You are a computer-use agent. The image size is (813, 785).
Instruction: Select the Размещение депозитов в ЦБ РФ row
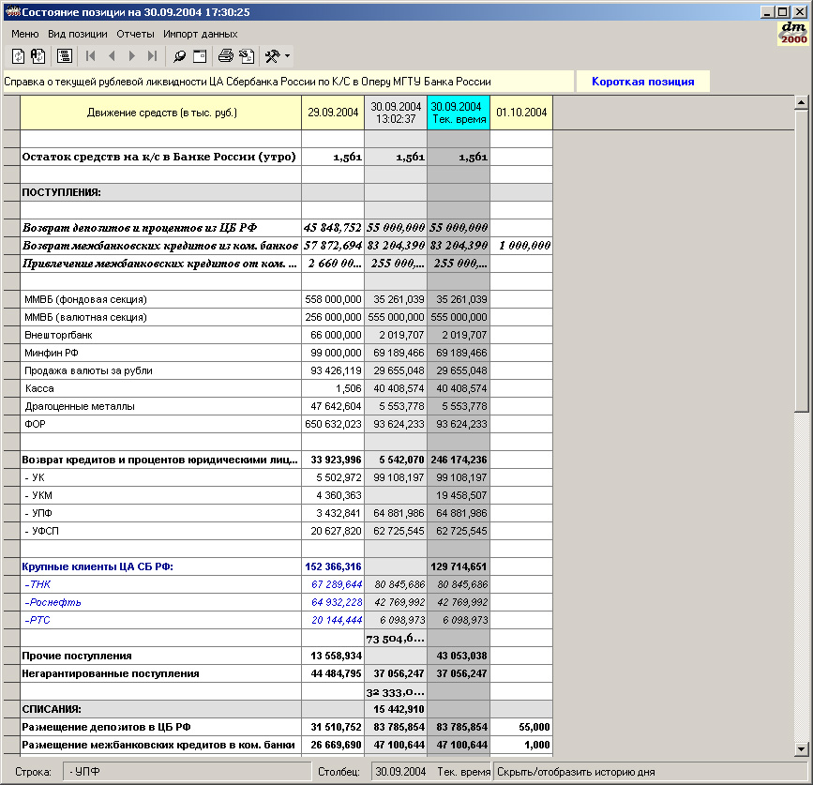pyautogui.click(x=161, y=727)
